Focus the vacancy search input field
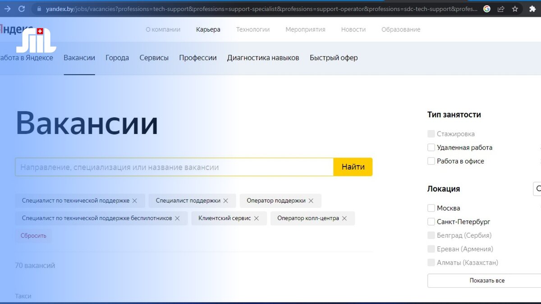The height and width of the screenshot is (304, 541). (x=174, y=167)
